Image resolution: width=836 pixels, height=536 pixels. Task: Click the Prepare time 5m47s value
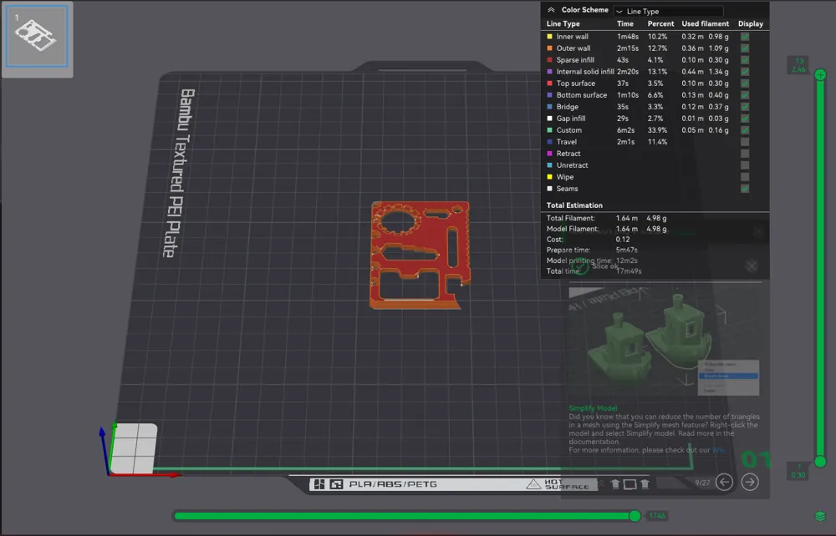626,250
